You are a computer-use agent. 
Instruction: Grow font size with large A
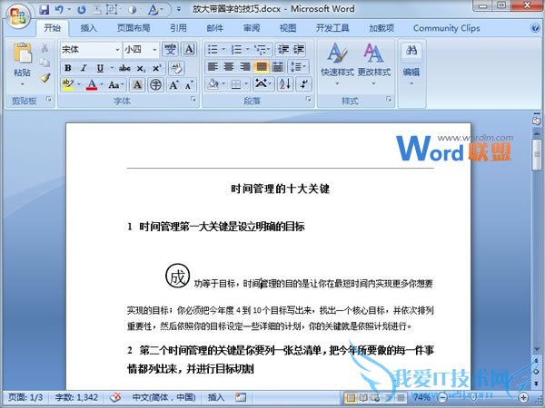(x=173, y=84)
